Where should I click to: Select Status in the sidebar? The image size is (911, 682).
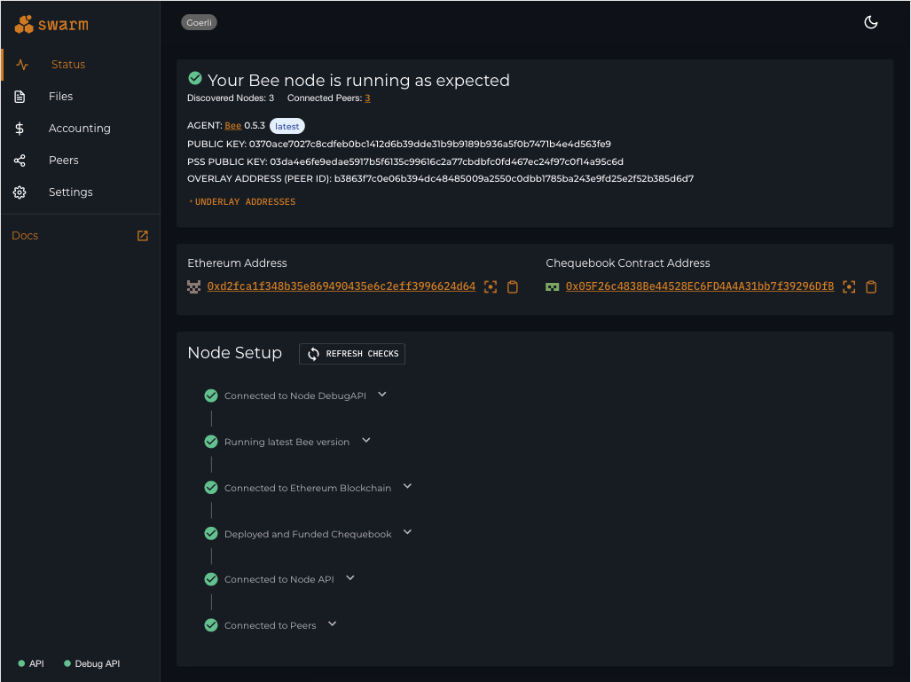[x=67, y=65]
